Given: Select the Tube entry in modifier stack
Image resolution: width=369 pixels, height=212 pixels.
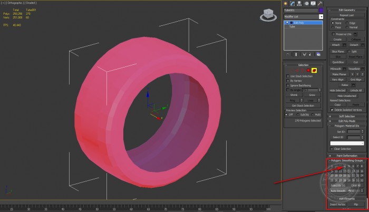Looking at the screenshot, I should click(x=292, y=26).
